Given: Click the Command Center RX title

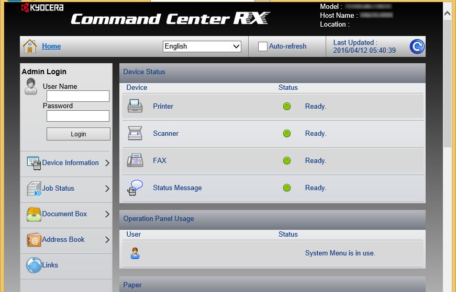Looking at the screenshot, I should 171,19.
